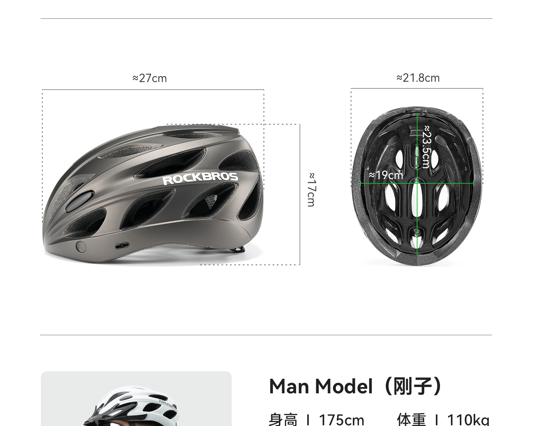Screen dimensions: 533x426
Task: Click the 身高 175cm text
Action: pos(317,420)
